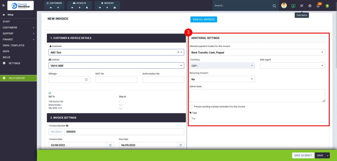The width and height of the screenshot is (337, 161).
Task: Open the Recurring Invoice dropdown
Action: click(x=222, y=79)
